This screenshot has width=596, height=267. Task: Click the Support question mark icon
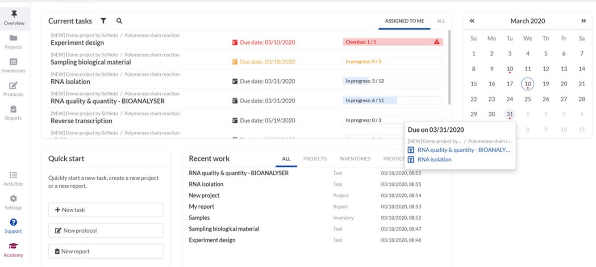click(x=13, y=222)
